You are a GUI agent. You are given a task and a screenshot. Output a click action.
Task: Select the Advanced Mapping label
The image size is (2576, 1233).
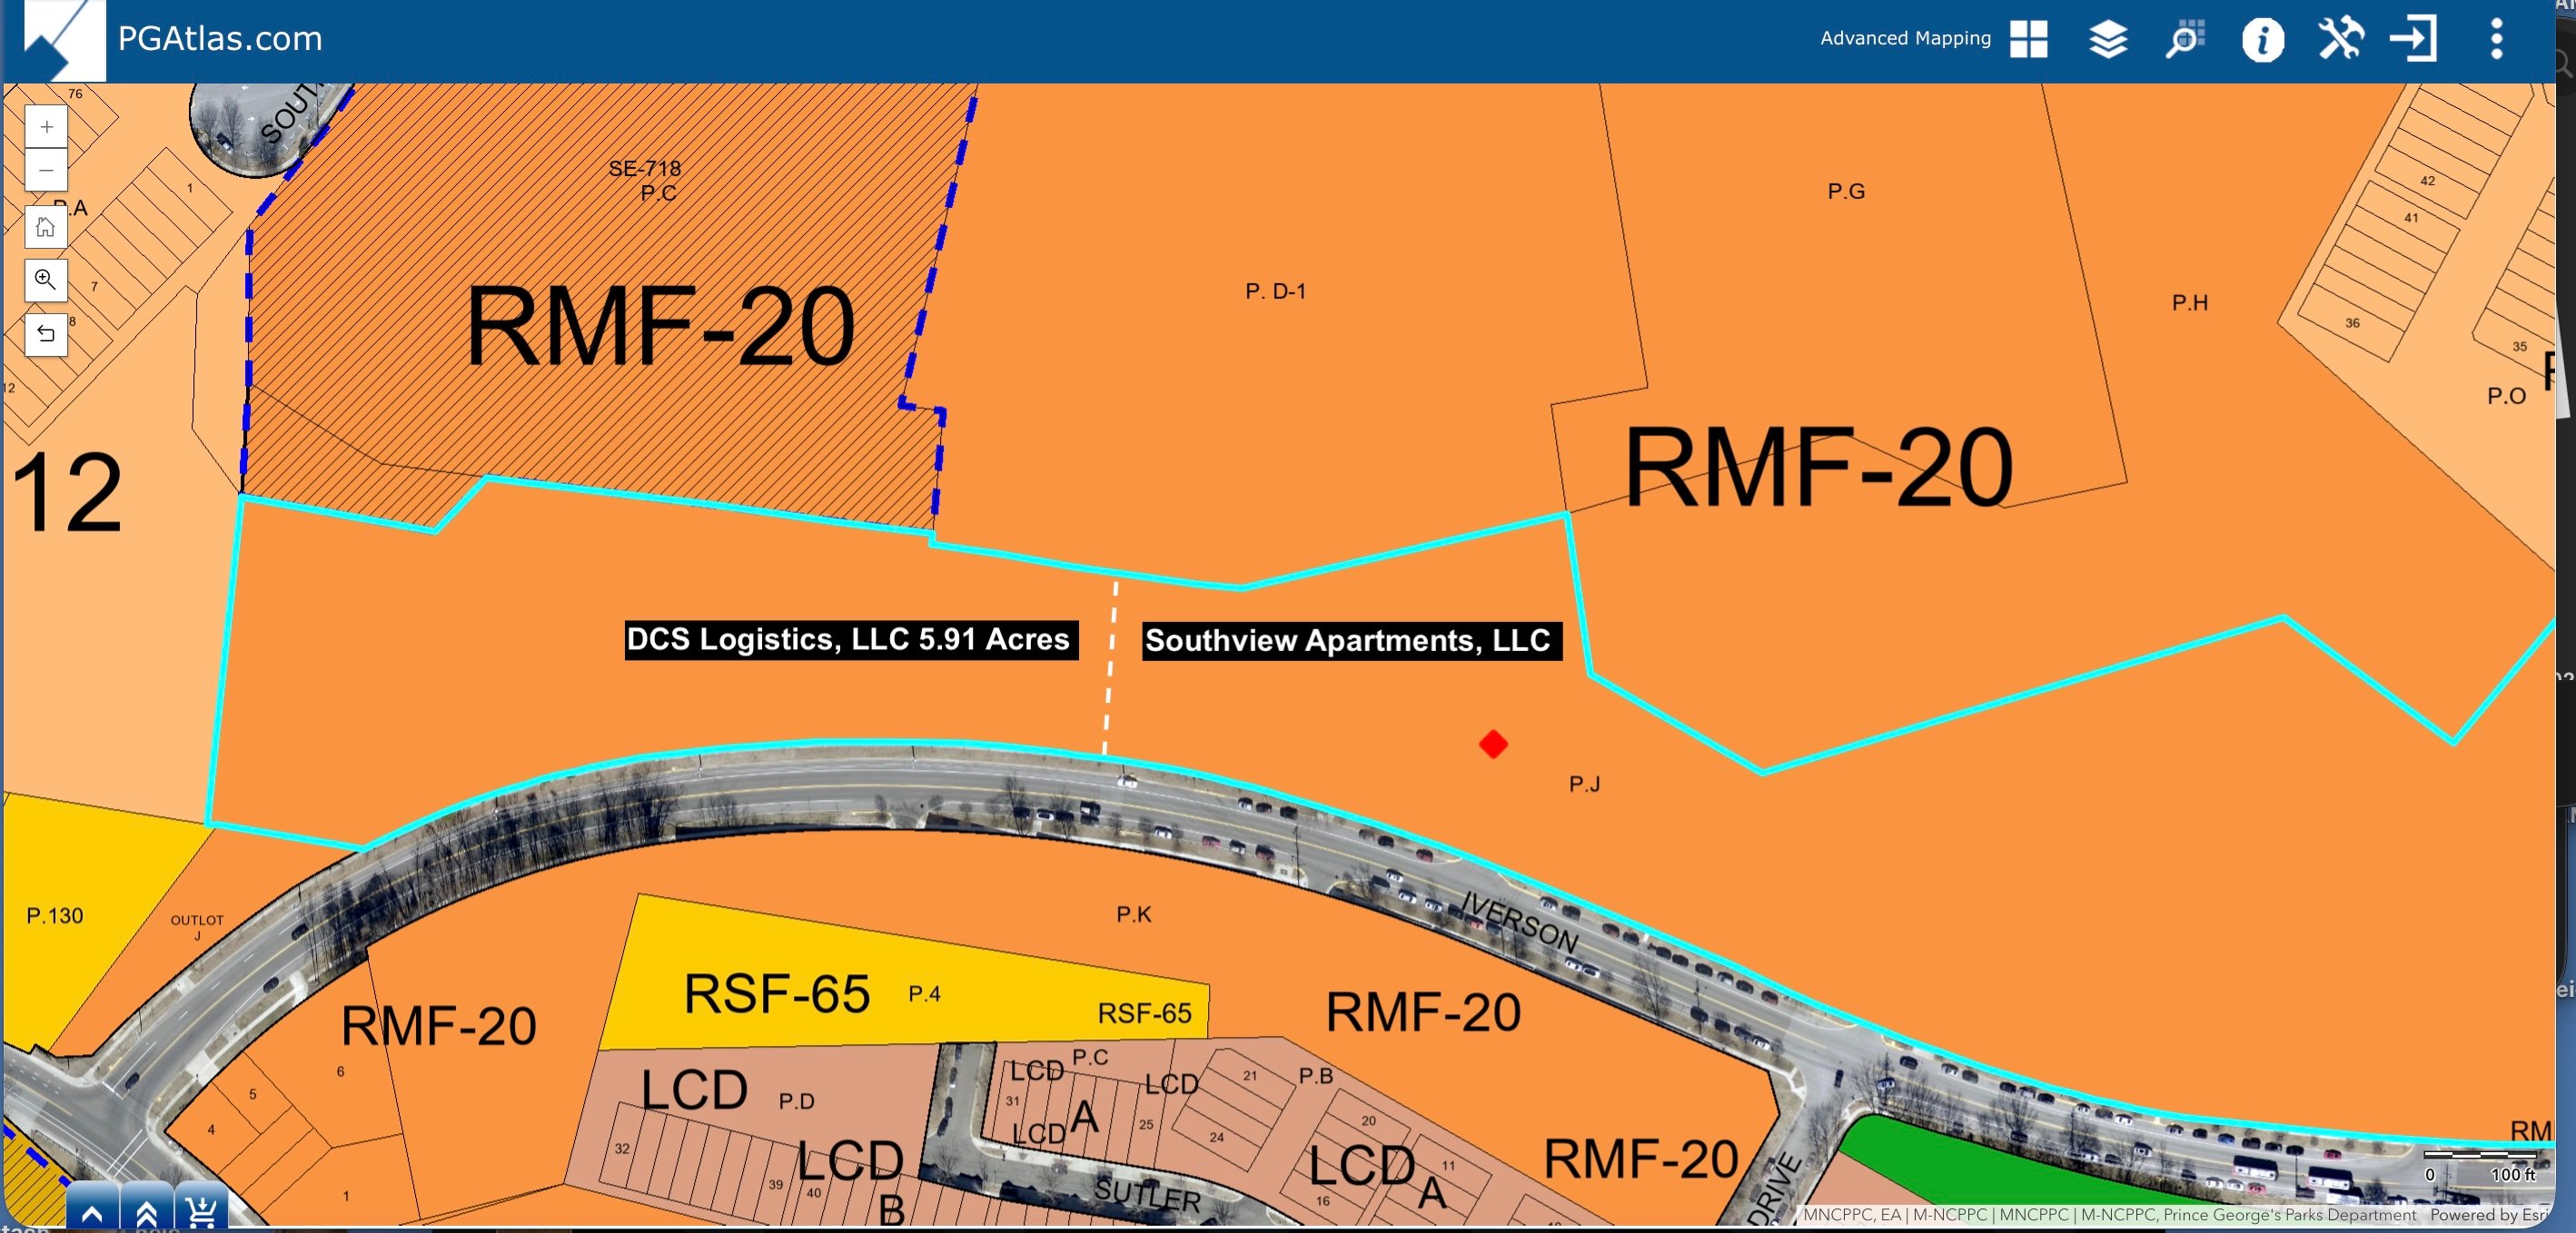[1905, 38]
